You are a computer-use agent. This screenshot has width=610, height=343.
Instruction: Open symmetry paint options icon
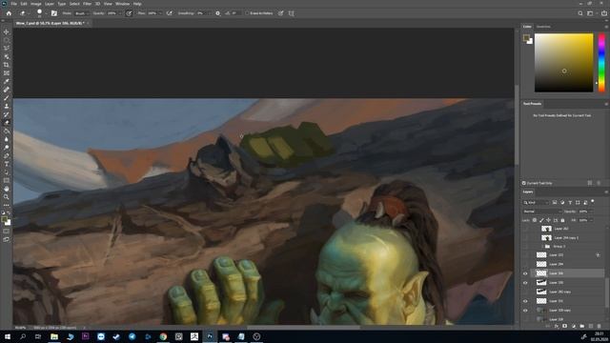[x=291, y=13]
